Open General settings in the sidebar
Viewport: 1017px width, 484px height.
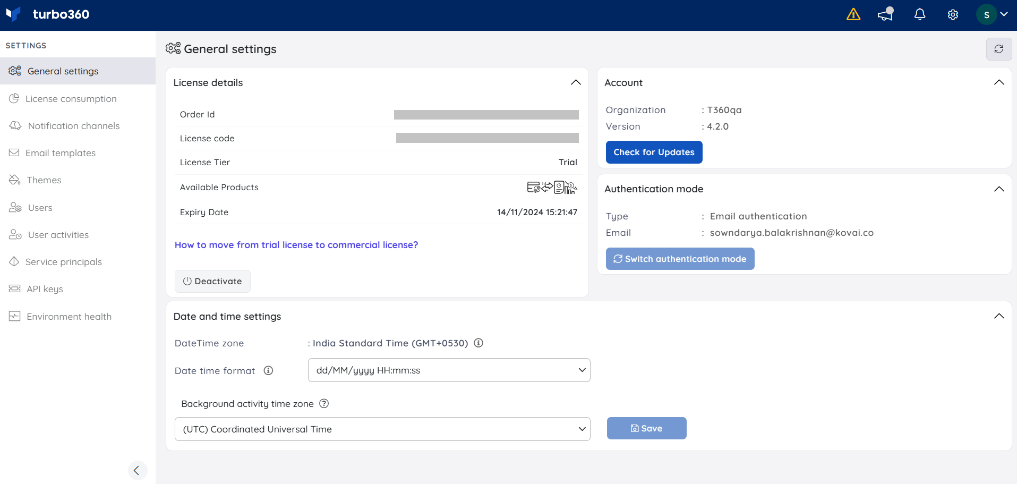[78, 71]
